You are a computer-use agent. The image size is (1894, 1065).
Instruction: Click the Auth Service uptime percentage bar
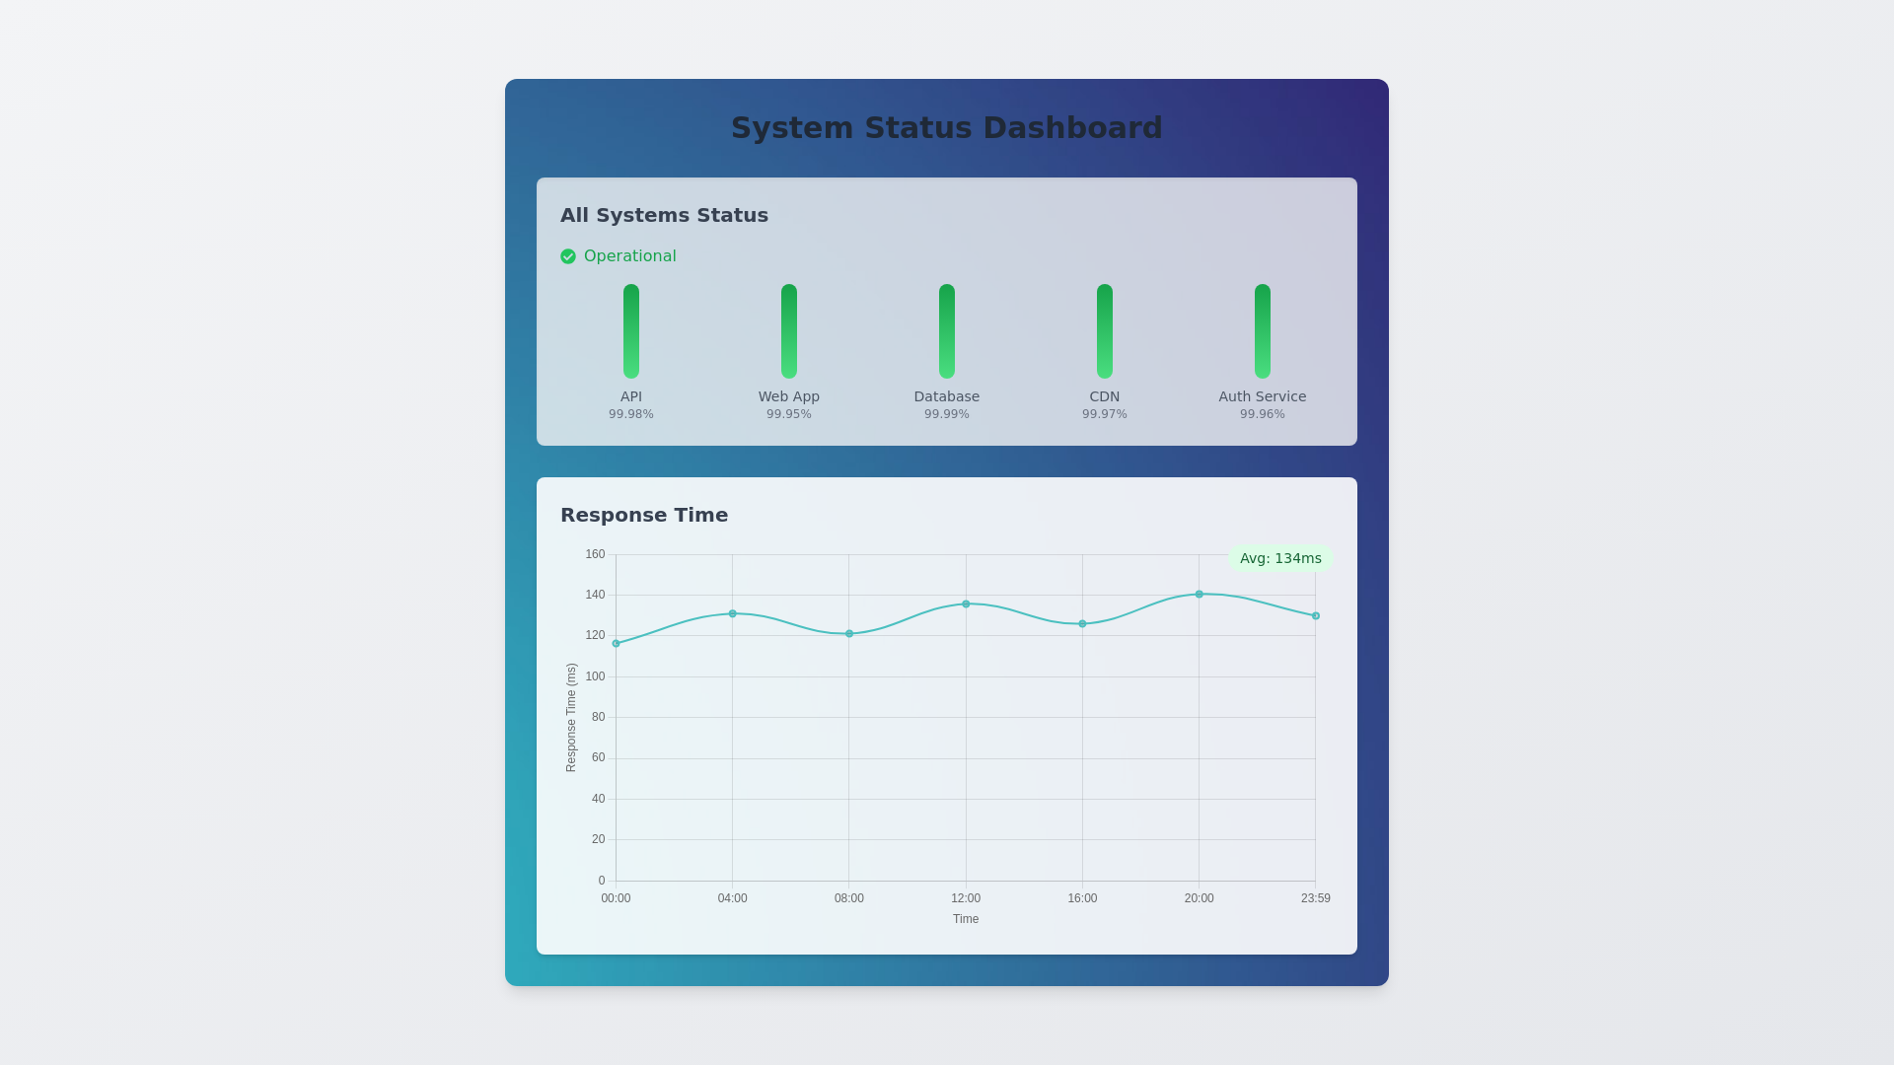click(x=1263, y=330)
